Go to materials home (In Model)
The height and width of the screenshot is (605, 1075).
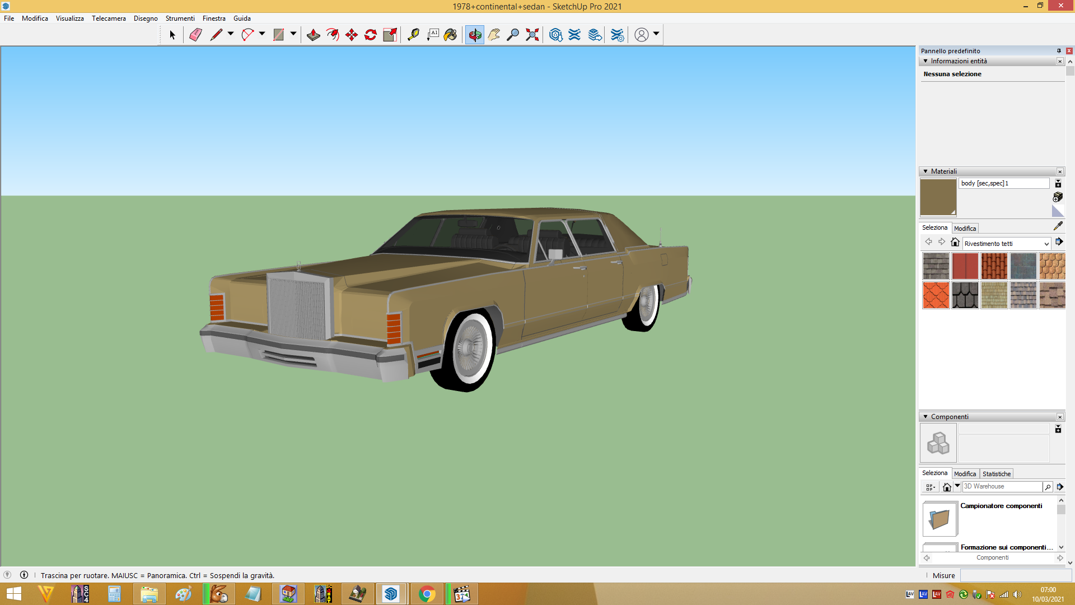pyautogui.click(x=955, y=242)
